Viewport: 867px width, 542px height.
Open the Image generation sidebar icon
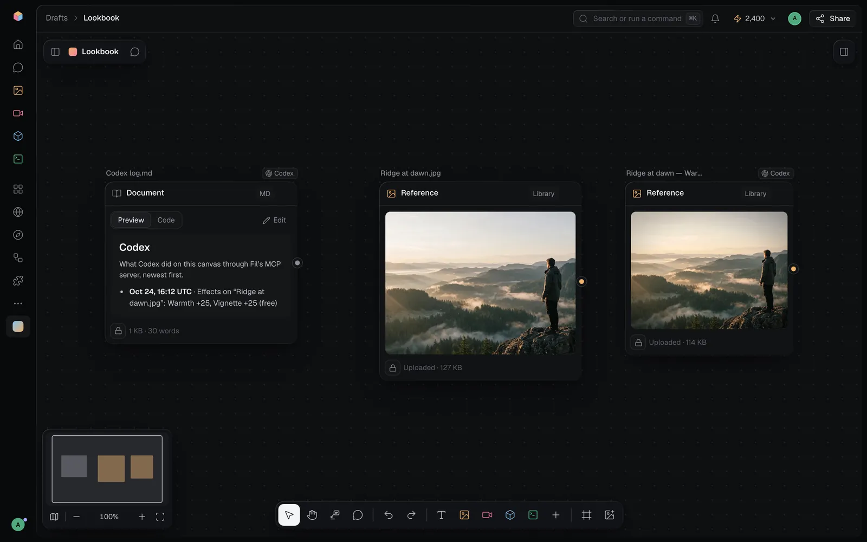(18, 91)
